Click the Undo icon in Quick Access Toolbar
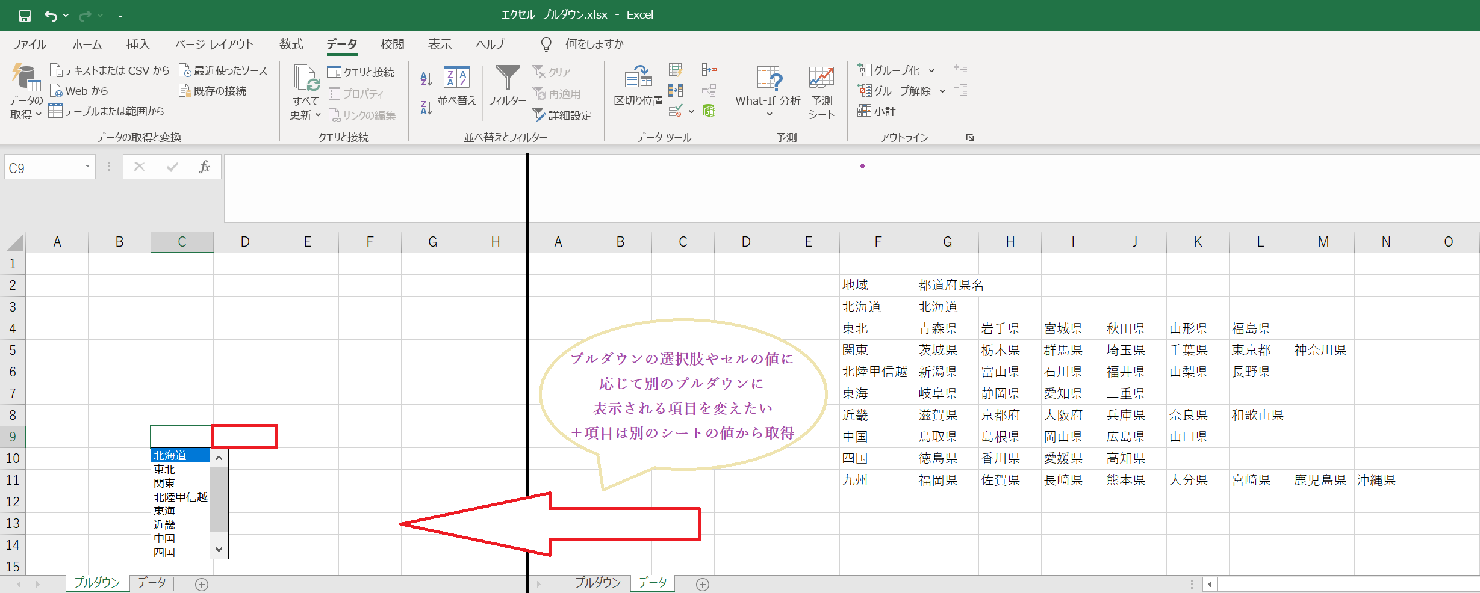Image resolution: width=1480 pixels, height=593 pixels. [x=51, y=15]
